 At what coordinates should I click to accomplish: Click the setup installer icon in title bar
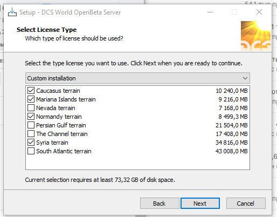click(x=12, y=12)
